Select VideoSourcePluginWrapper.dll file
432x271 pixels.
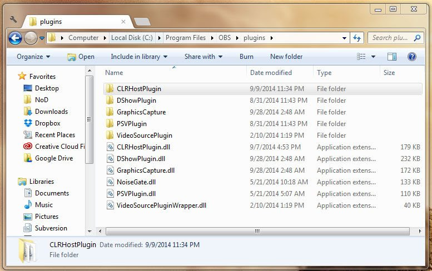pos(161,205)
